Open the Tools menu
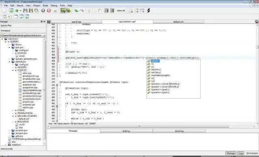259x157 pixels. click(62, 6)
